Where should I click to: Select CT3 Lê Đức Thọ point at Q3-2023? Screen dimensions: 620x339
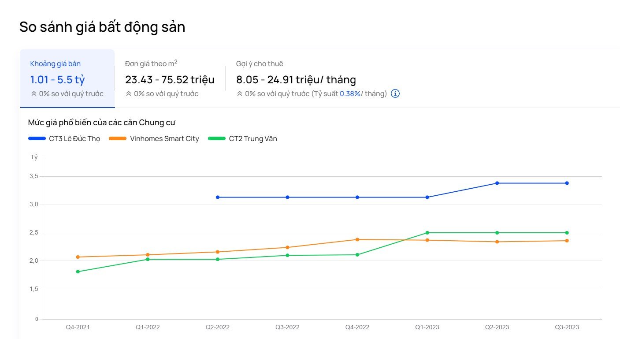(567, 183)
